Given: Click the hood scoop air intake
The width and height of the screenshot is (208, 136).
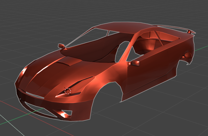Looking at the screenshot, I should (x=66, y=62).
